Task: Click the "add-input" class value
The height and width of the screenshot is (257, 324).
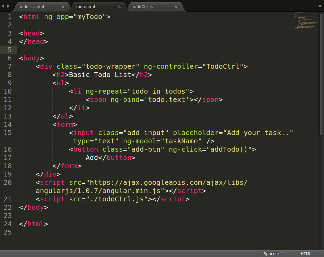Action: 146,133
